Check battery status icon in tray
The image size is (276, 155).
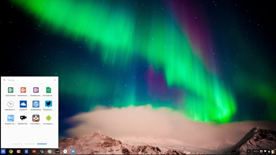[x=269, y=152]
